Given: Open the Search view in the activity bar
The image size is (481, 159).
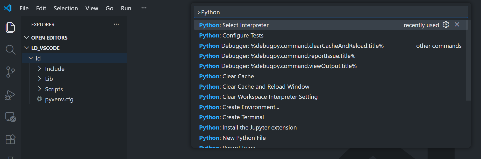Looking at the screenshot, I should pyautogui.click(x=10, y=50).
